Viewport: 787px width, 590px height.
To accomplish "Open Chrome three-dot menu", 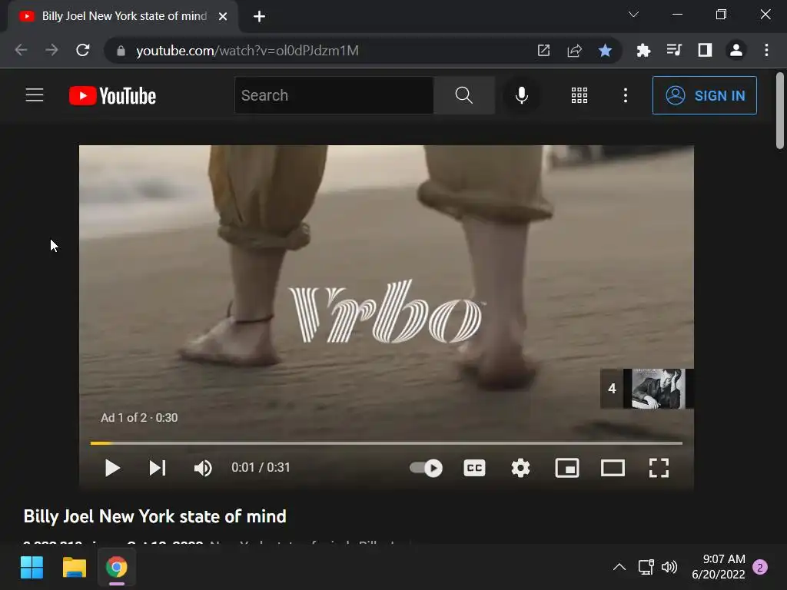I will (x=766, y=50).
